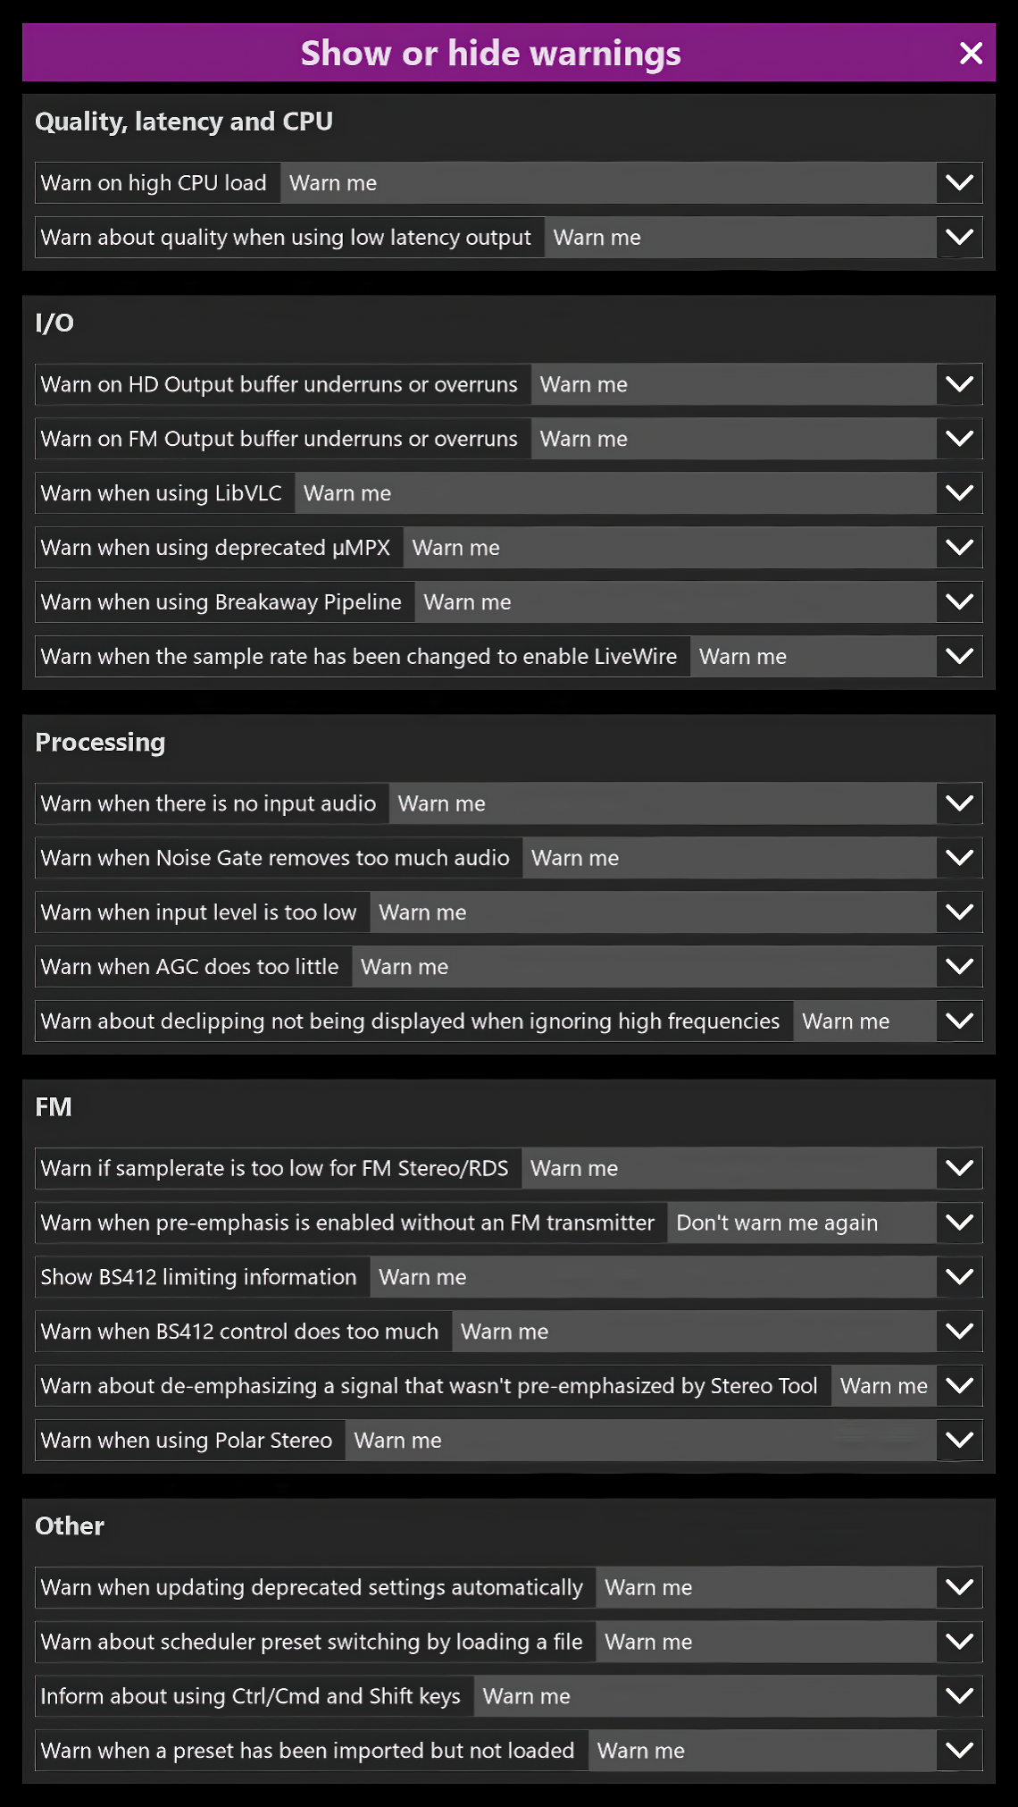The width and height of the screenshot is (1018, 1807).
Task: Expand the scheduler preset switching warning dropdown
Action: (x=959, y=1642)
